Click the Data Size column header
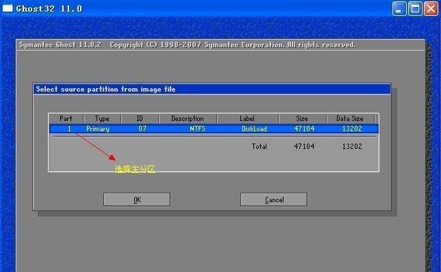Image resolution: width=441 pixels, height=272 pixels. point(350,118)
